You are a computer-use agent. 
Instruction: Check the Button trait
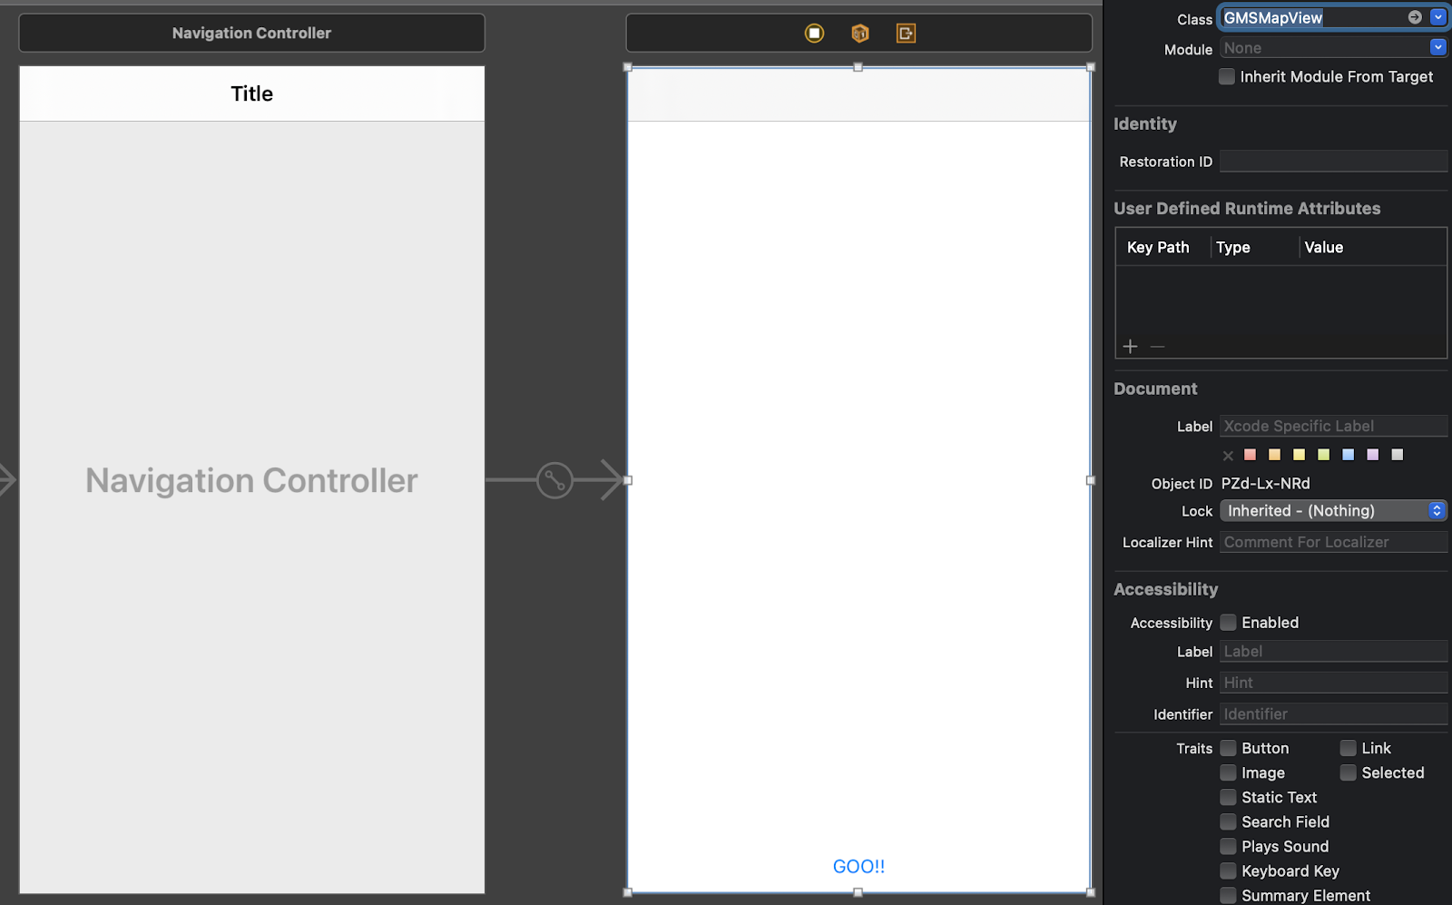coord(1228,748)
